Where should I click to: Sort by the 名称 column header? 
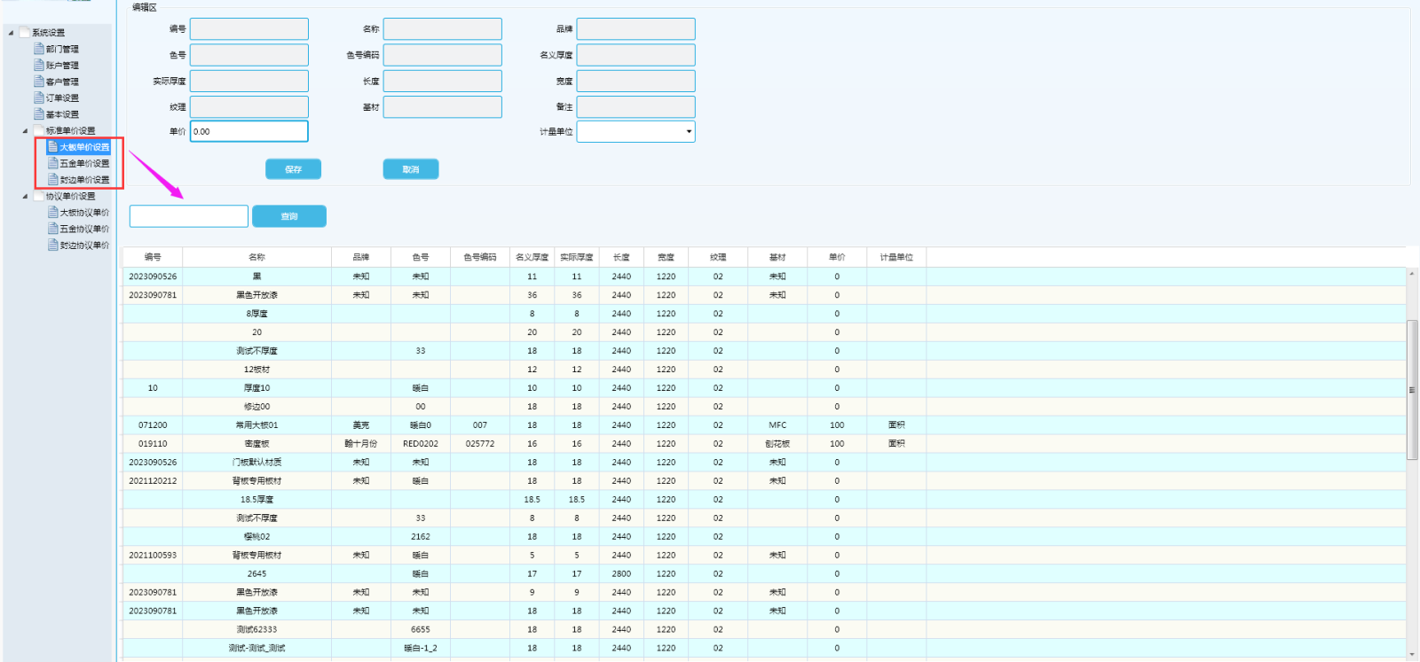point(256,257)
